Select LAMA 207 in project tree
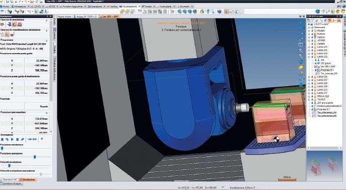This screenshot has height=190, width=346. (x=322, y=80)
